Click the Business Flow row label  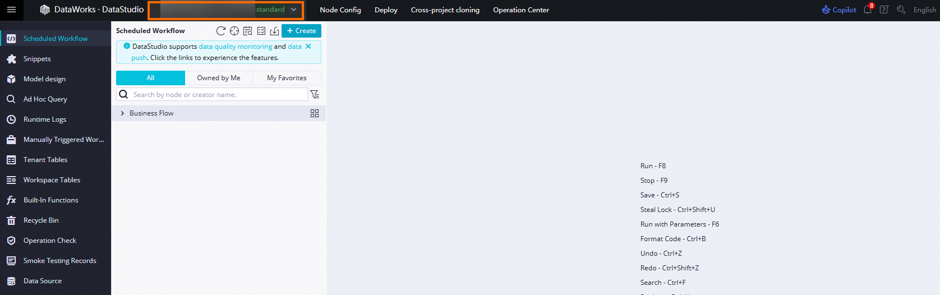click(x=151, y=113)
